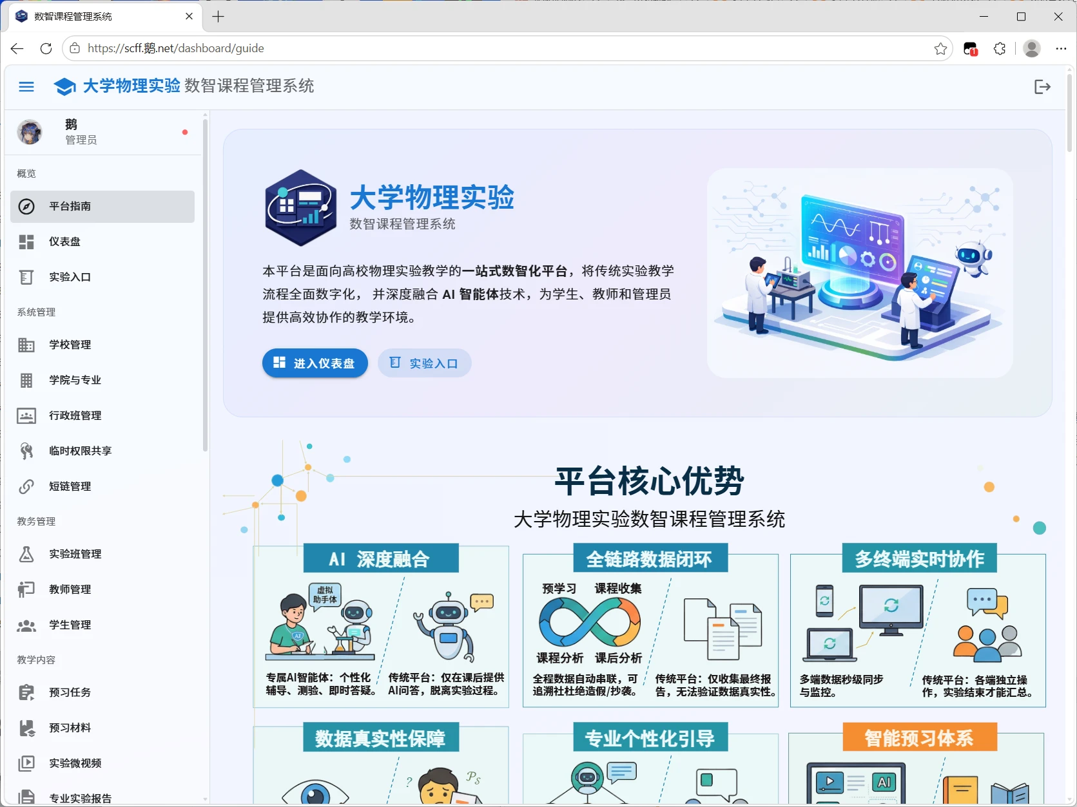The image size is (1077, 807).
Task: Click the browser back arrow
Action: tap(17, 48)
